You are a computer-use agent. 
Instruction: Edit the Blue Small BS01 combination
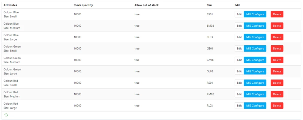point(239,14)
